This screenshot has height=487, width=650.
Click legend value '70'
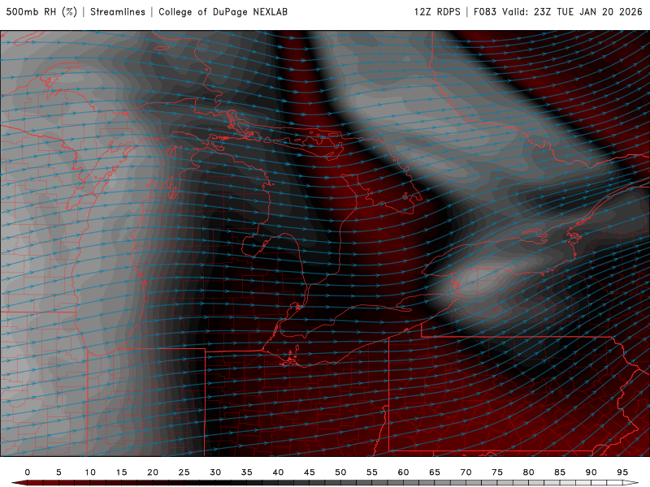pos(466,472)
